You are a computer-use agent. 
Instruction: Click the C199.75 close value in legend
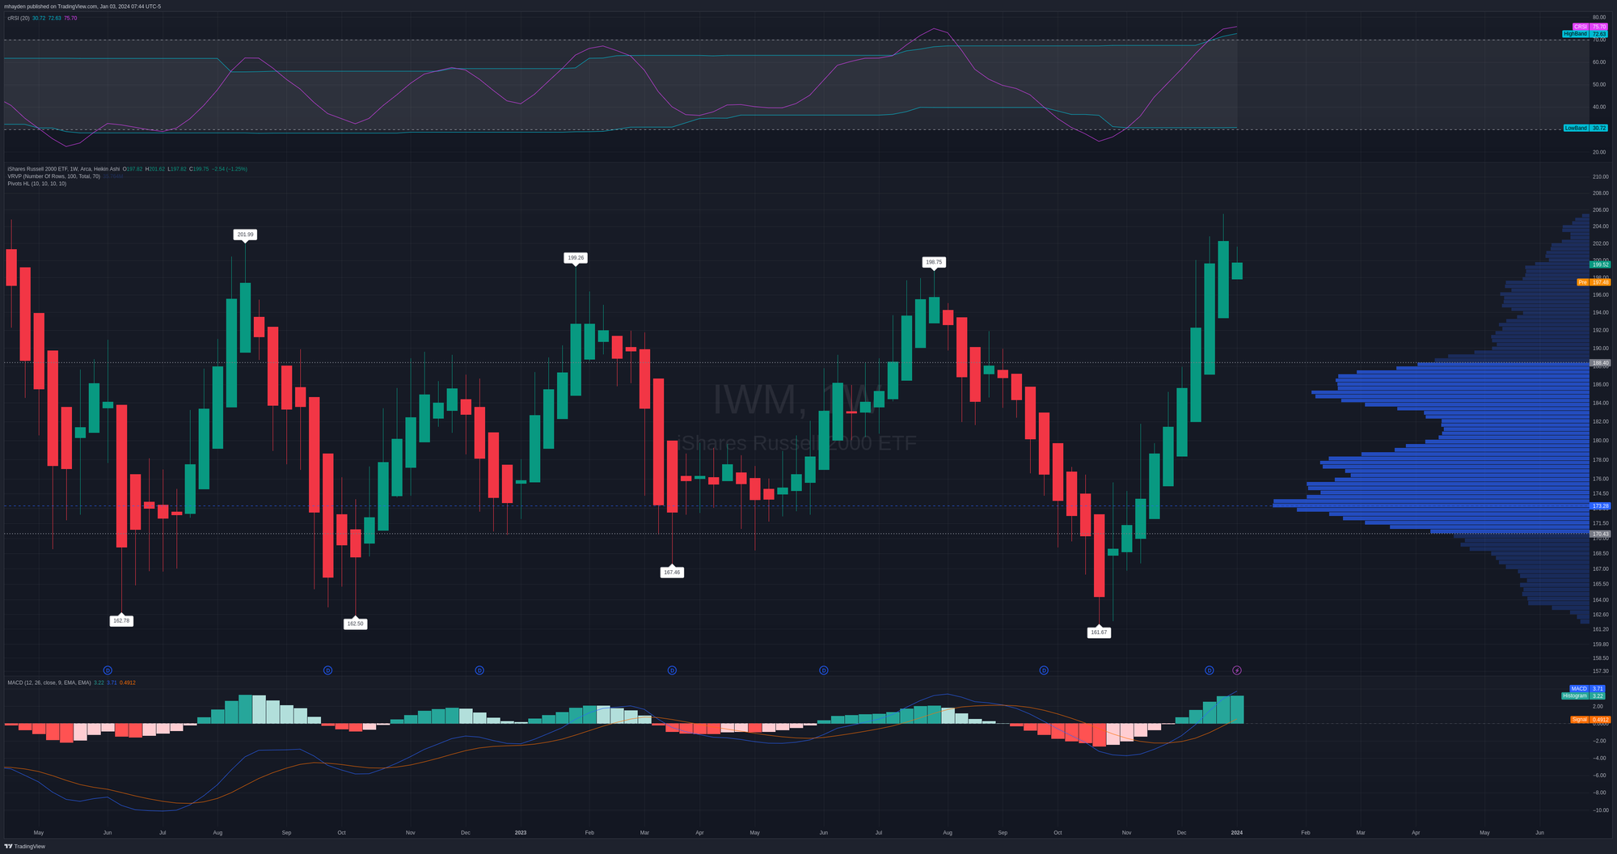click(199, 169)
